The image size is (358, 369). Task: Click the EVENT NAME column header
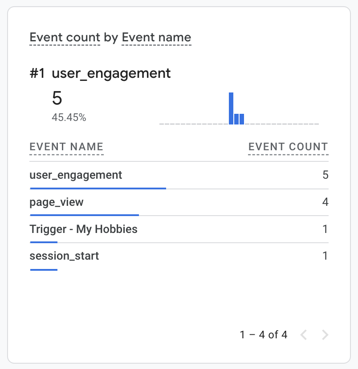click(66, 147)
